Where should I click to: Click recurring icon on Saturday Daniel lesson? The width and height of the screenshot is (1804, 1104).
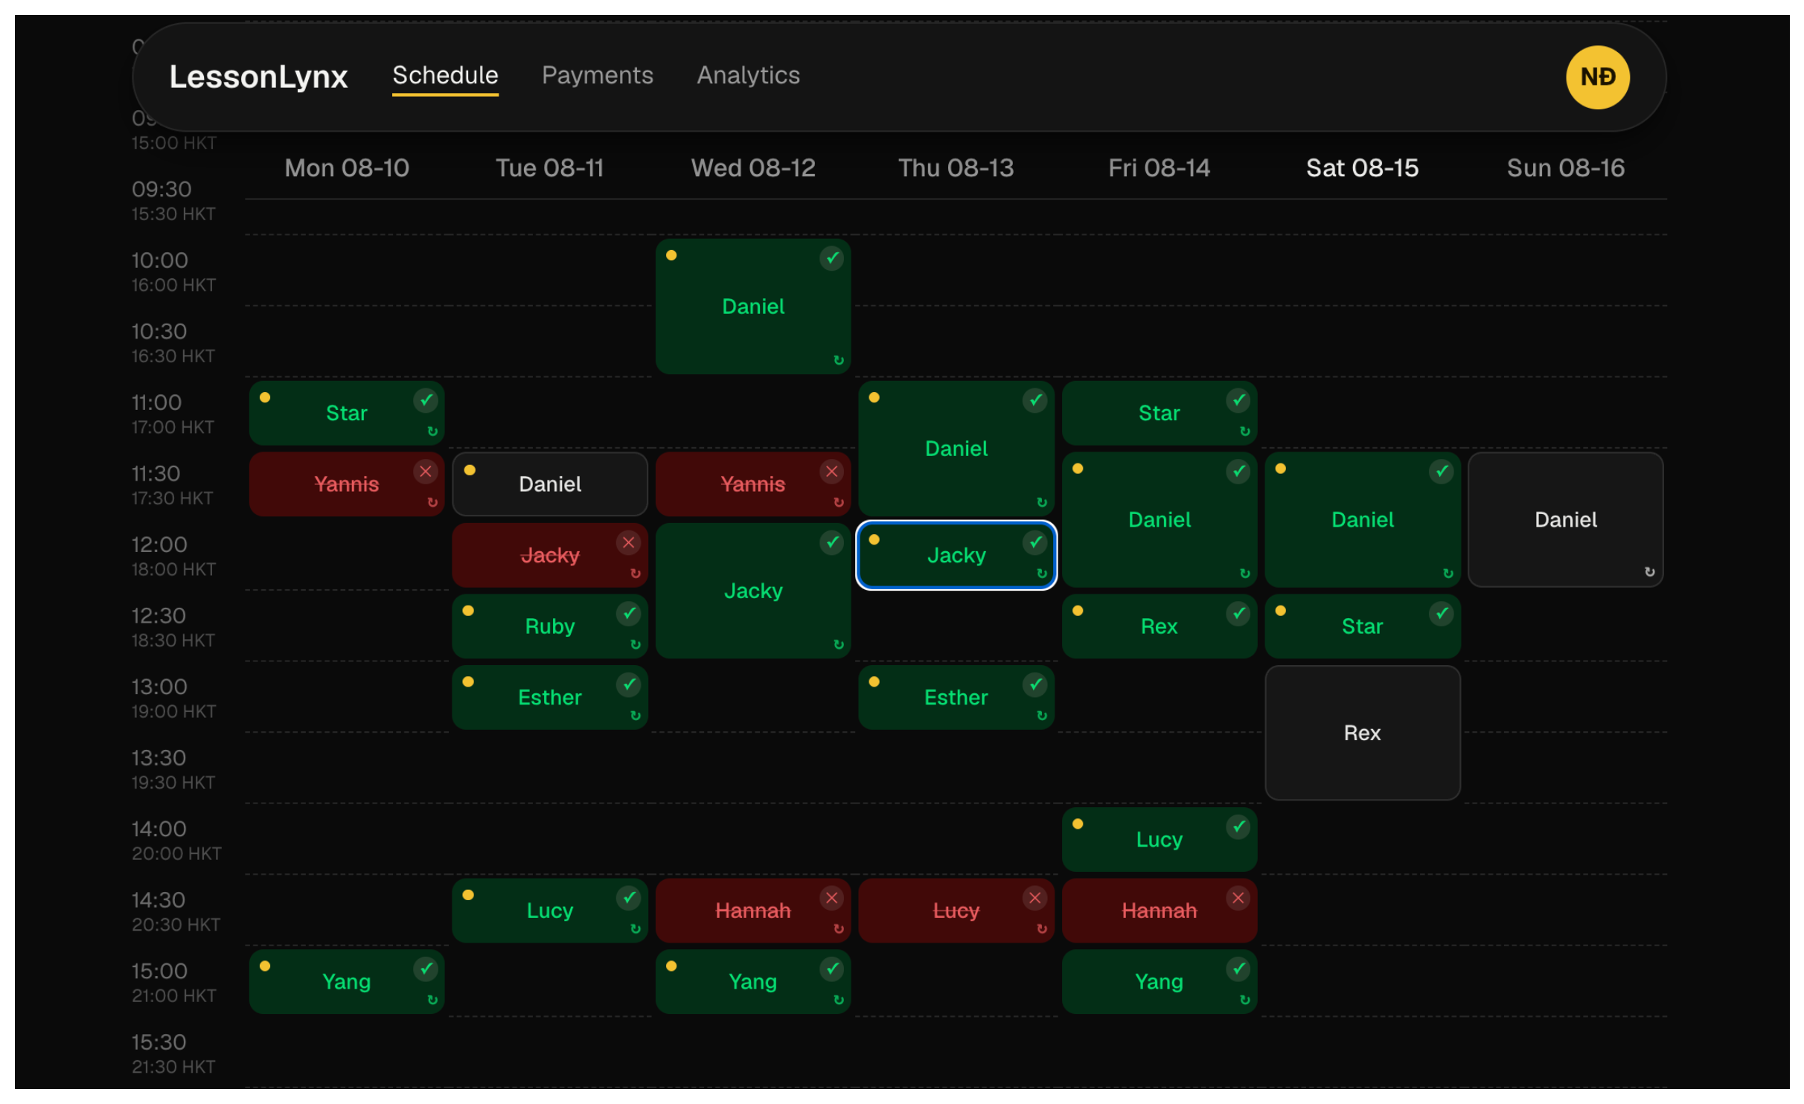1448,573
